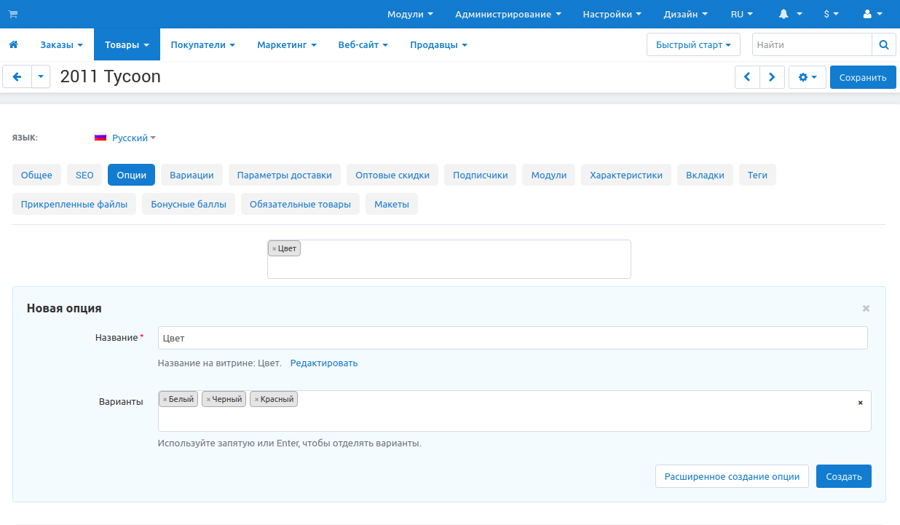This screenshot has height=525, width=900.
Task: Click the search magnifier button
Action: pyautogui.click(x=883, y=45)
